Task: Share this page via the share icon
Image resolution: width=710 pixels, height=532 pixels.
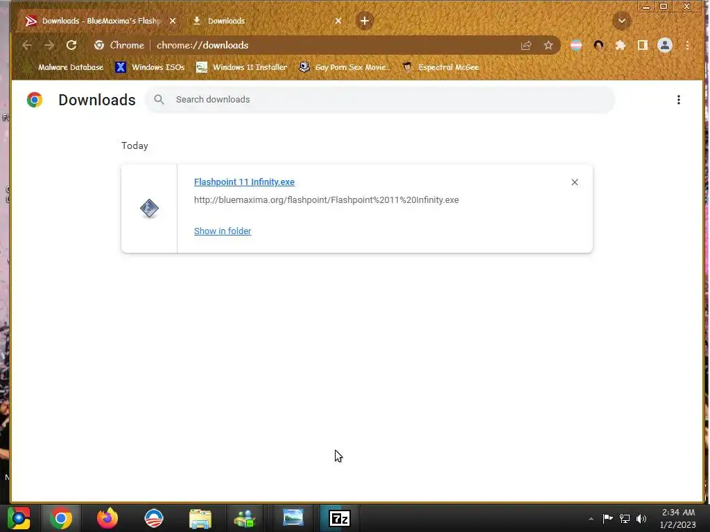Action: tap(526, 45)
